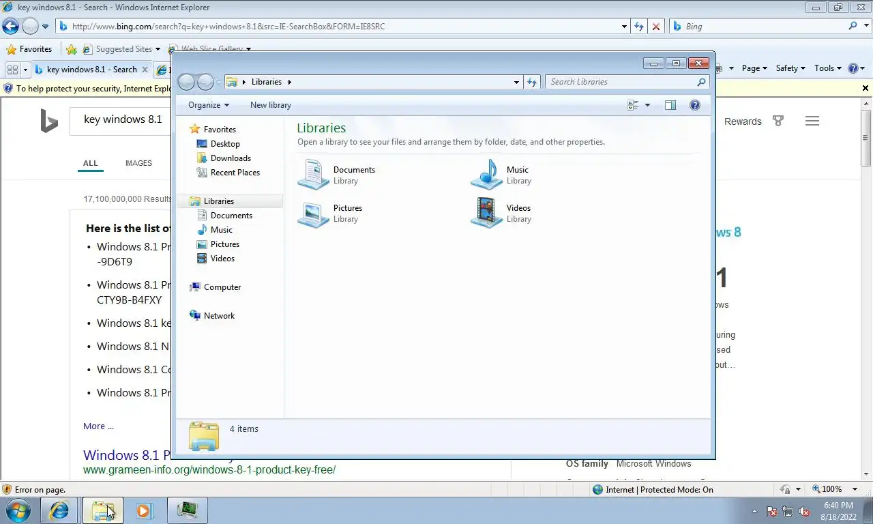
Task: Open IE Favorites button
Action: pos(29,49)
